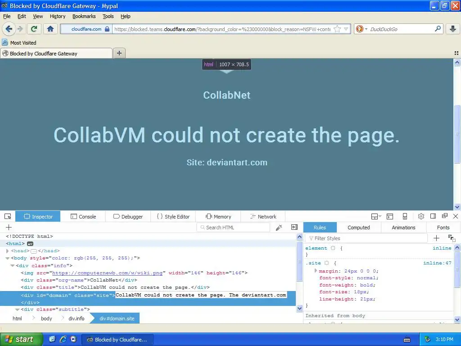Go back with the browser Back arrow
The width and height of the screenshot is (461, 346).
(9, 29)
